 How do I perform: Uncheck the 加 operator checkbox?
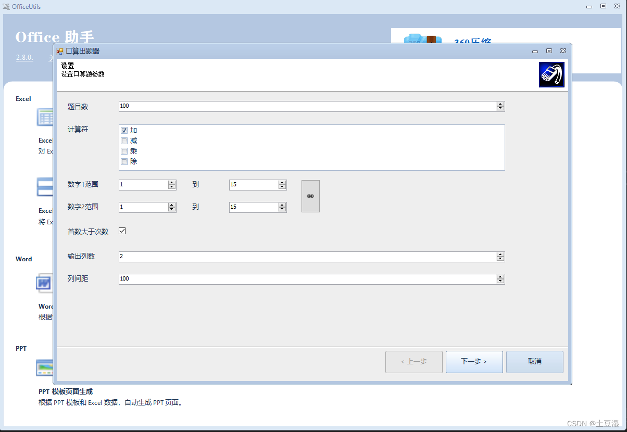coord(124,131)
